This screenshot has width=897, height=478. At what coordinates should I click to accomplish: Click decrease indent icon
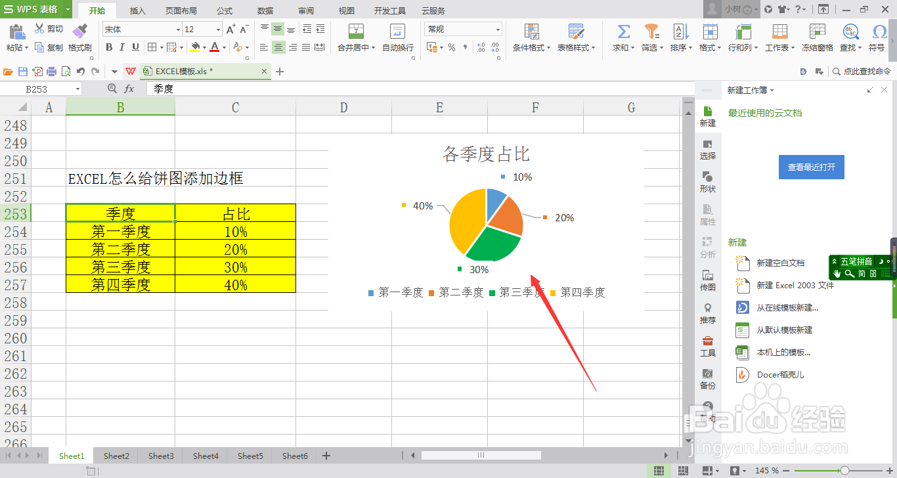point(307,29)
